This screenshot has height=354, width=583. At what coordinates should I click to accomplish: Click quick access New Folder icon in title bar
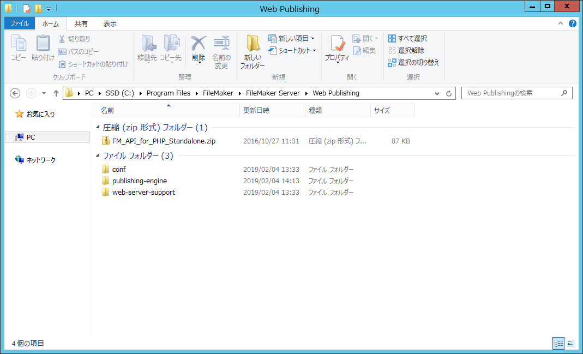pos(38,9)
